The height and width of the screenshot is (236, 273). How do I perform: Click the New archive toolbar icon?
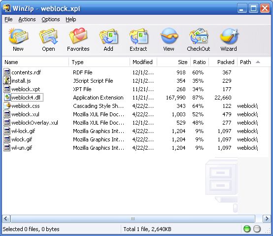[18, 36]
